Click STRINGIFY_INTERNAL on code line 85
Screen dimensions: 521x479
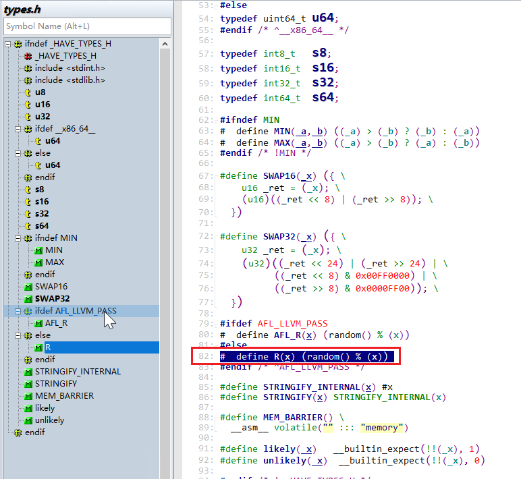[x=311, y=387]
